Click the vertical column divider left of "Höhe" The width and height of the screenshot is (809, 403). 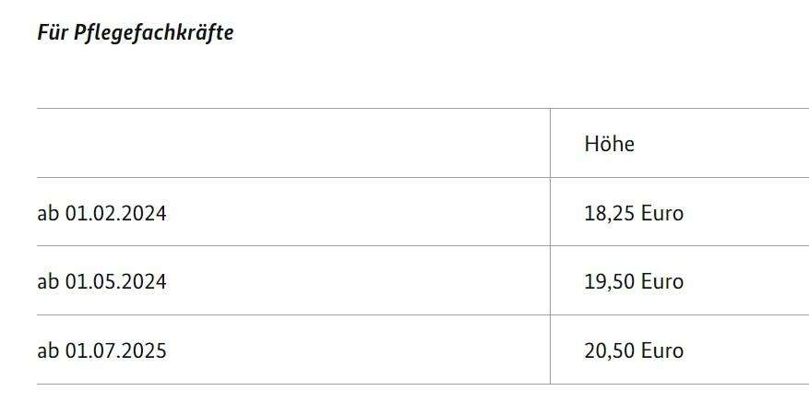550,143
